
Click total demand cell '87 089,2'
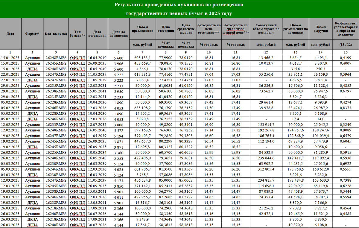point(266,191)
